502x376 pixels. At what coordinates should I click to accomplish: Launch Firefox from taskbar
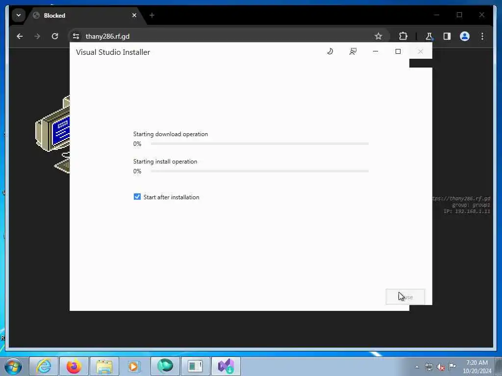click(x=74, y=366)
